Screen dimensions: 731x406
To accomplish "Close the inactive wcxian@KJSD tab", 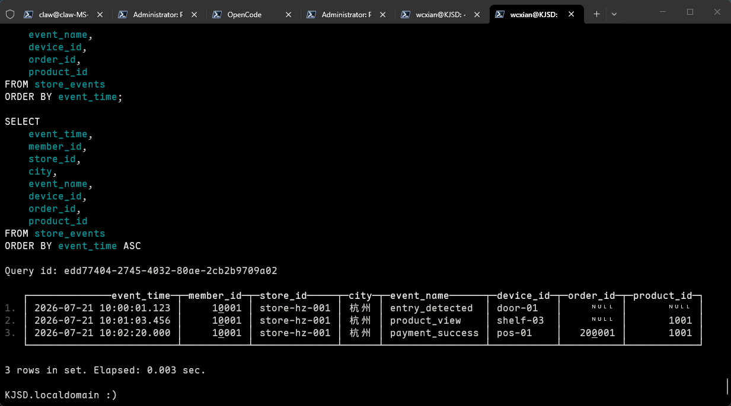I will coord(477,14).
